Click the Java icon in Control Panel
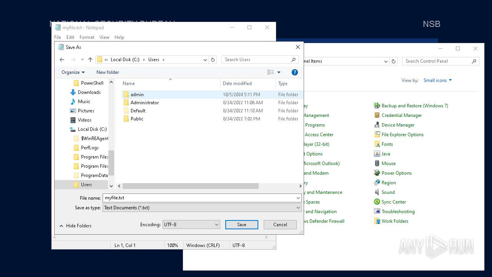This screenshot has width=492, height=277. (377, 154)
